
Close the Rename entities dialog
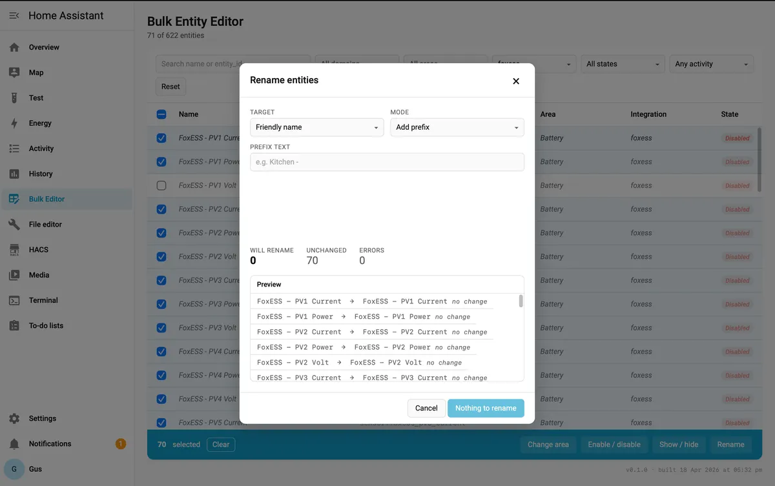(x=516, y=81)
